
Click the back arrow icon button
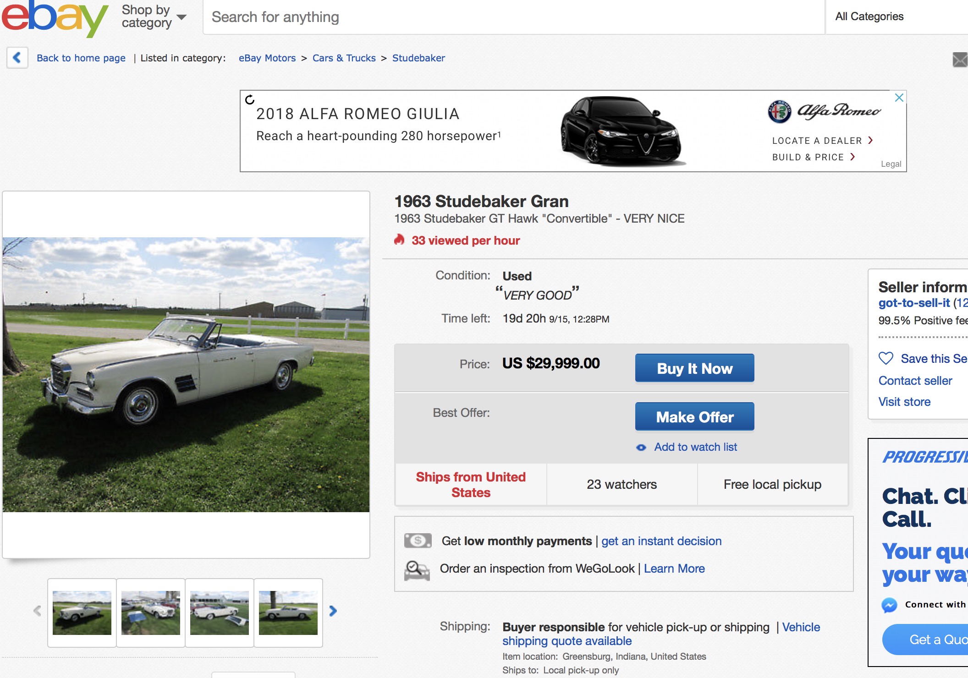[x=17, y=58]
